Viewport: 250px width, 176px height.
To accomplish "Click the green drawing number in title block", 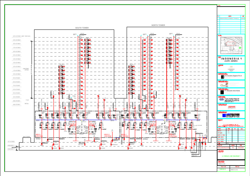I will (x=223, y=169).
